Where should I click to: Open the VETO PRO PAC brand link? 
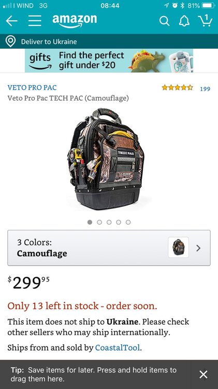[x=32, y=88]
